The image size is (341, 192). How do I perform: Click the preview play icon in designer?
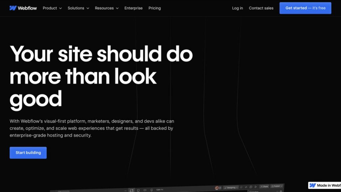click(x=256, y=187)
